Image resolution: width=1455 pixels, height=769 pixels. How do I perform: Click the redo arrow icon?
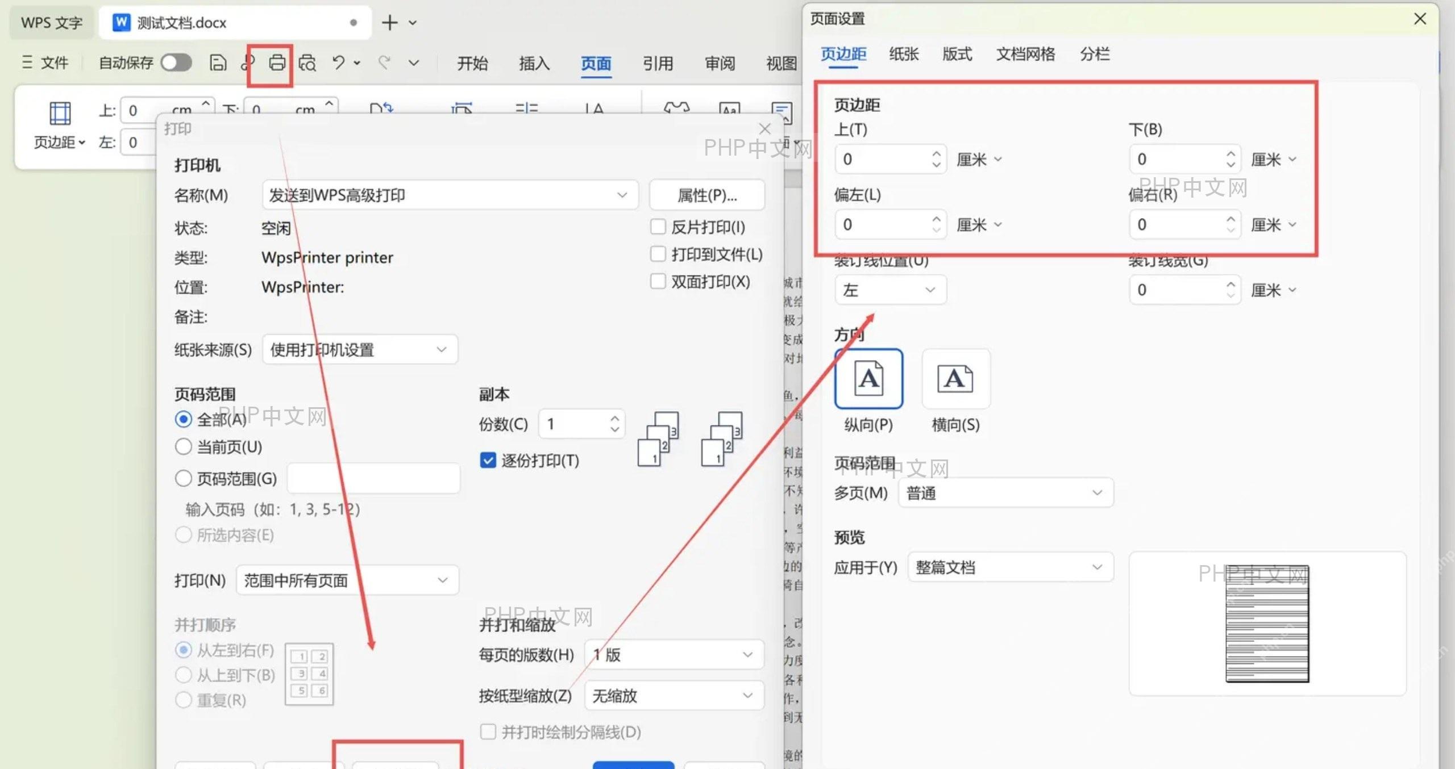(384, 62)
